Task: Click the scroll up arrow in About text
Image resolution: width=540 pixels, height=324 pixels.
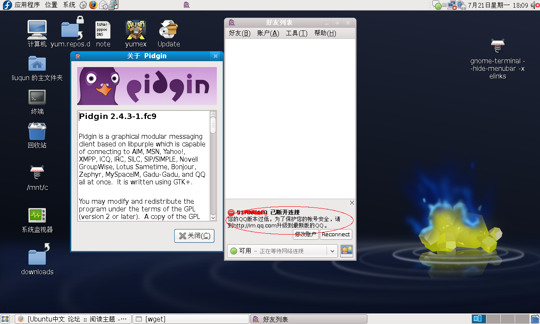Action: coord(213,114)
